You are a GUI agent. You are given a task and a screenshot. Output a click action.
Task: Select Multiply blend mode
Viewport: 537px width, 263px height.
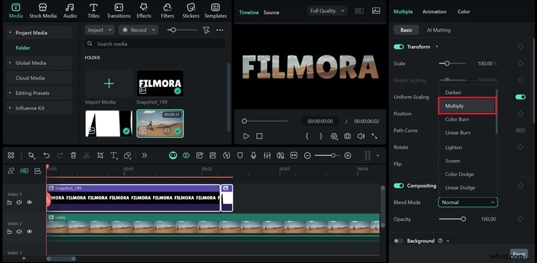(x=467, y=106)
